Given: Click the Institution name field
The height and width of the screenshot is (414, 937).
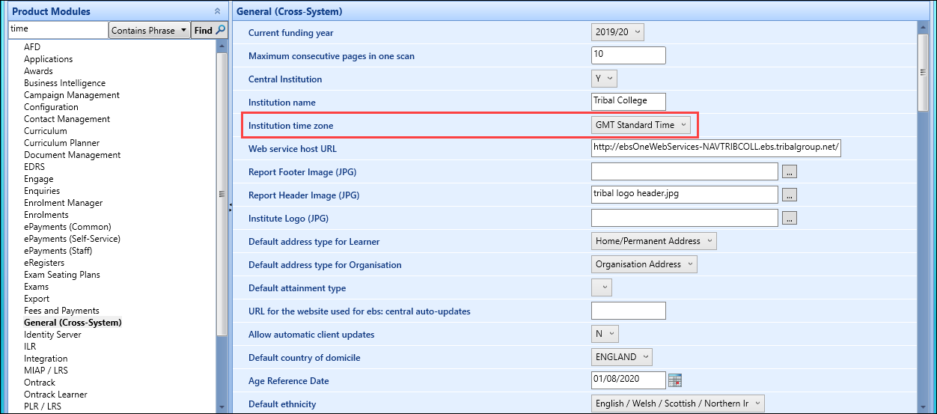Looking at the screenshot, I should pos(629,102).
